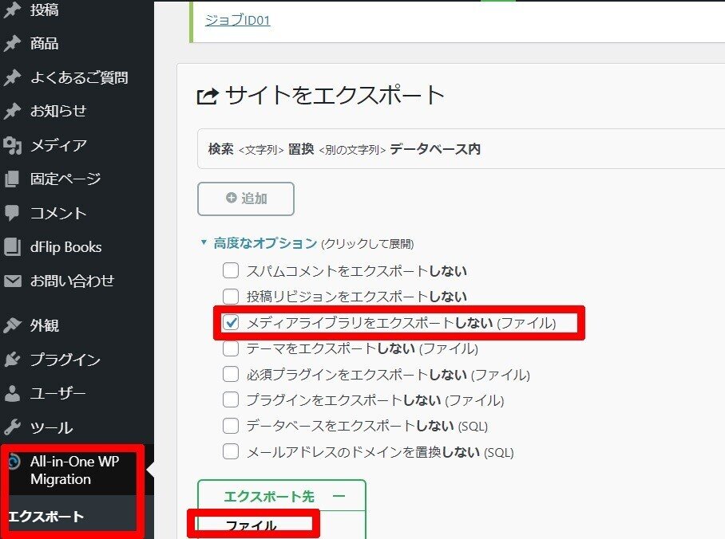The height and width of the screenshot is (539, 725).
Task: Collapse エクスポート先 using the minus control
Action: (x=341, y=494)
